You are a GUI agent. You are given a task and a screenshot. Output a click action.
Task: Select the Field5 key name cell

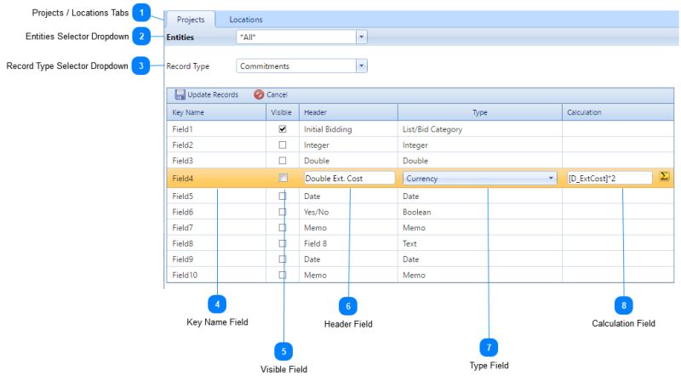[216, 196]
